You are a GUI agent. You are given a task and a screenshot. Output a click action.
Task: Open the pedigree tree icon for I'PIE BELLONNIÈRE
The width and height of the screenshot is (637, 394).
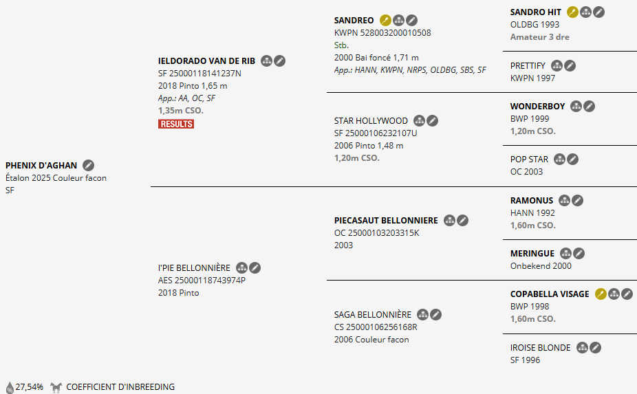(241, 268)
